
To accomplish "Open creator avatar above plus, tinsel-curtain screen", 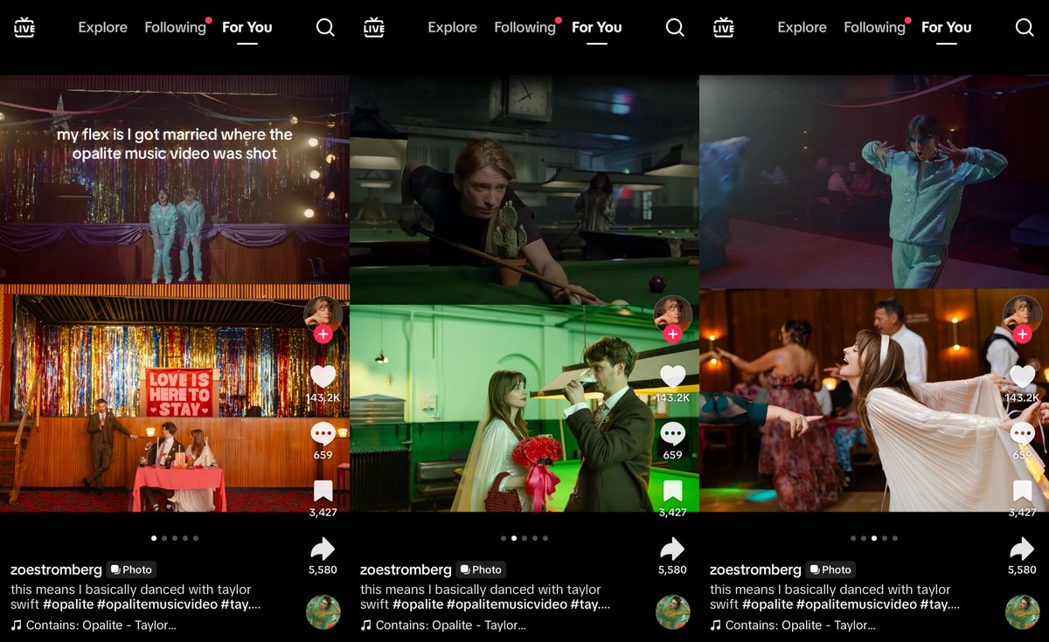I will (323, 314).
